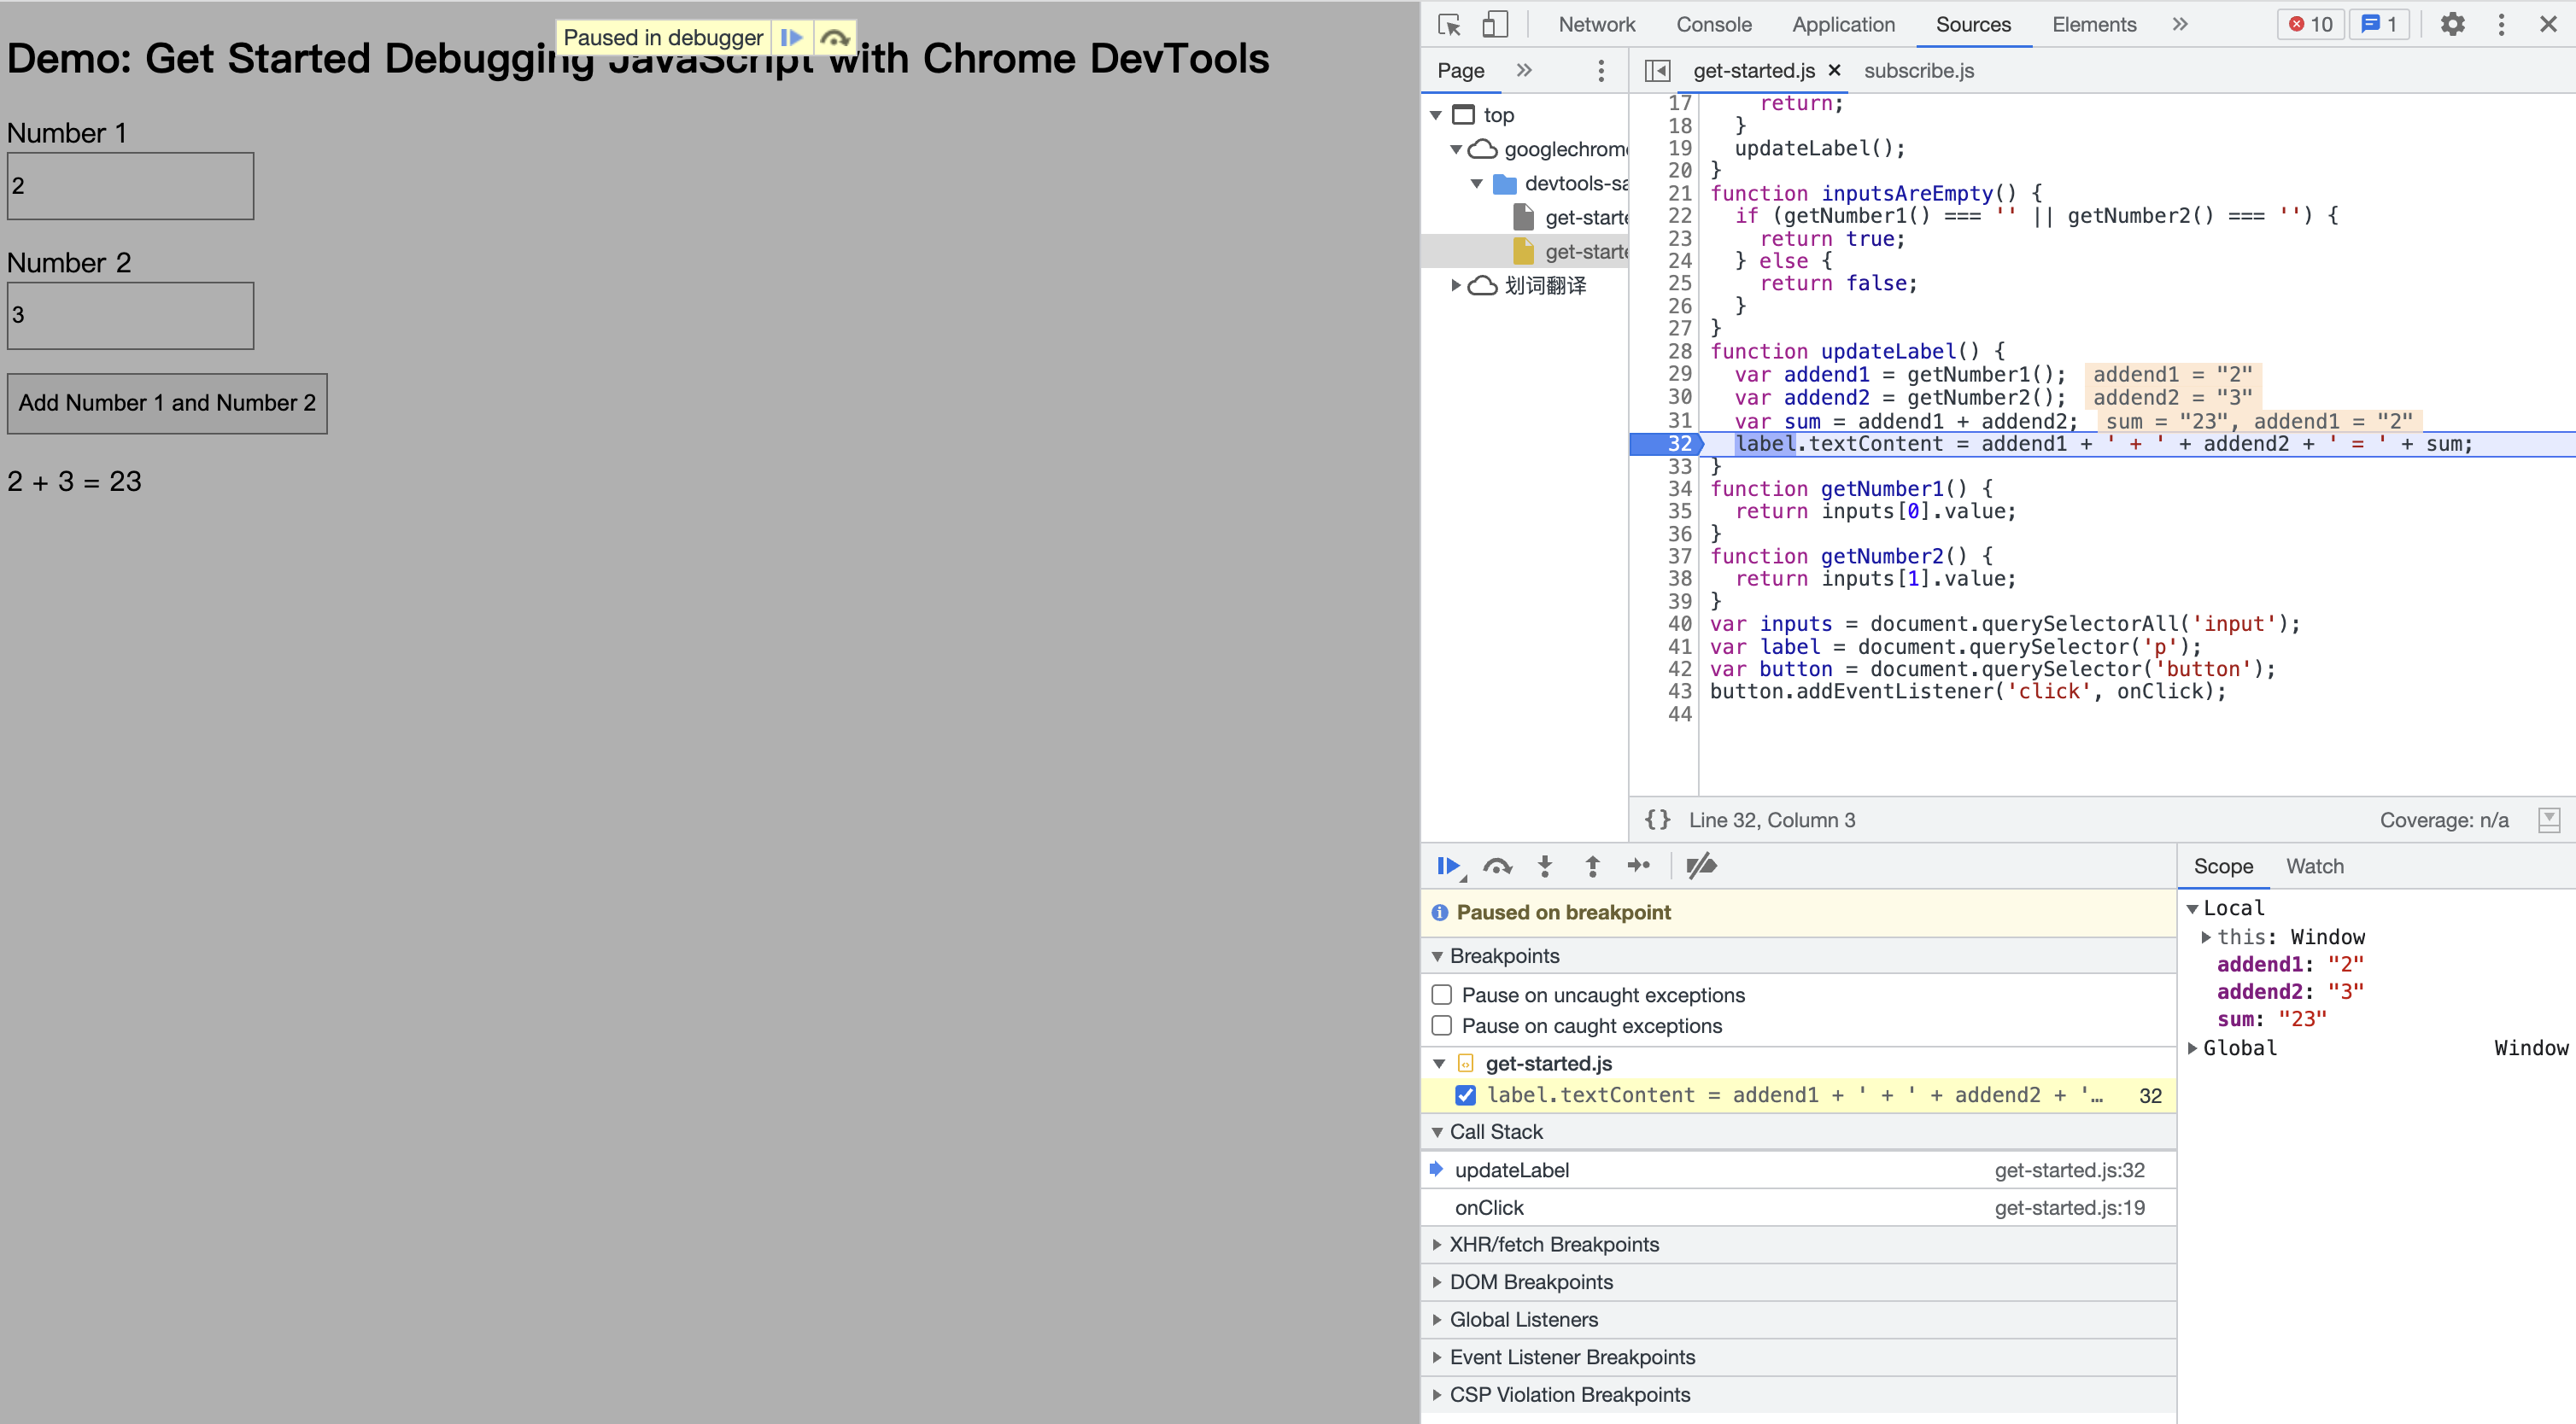Step over from the Paused in debugger overlay
2576x1424 pixels.
pyautogui.click(x=835, y=38)
